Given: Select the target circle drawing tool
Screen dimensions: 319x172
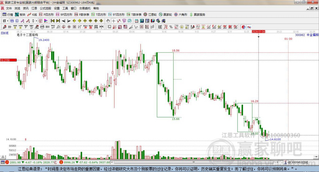Looking at the screenshot, I should [64, 27].
